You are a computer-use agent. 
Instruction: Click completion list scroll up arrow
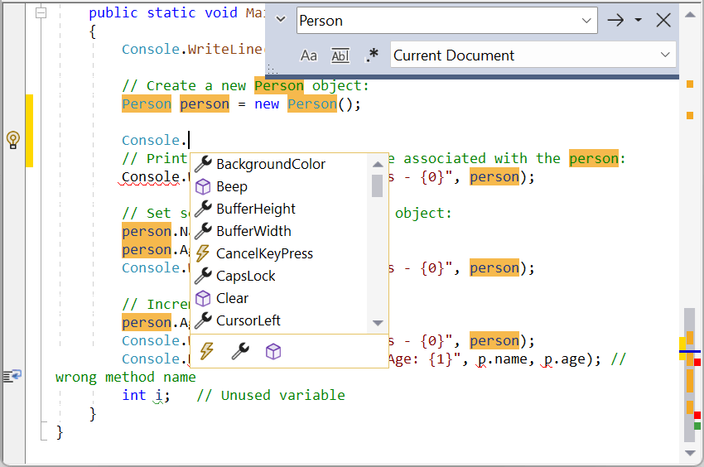pos(378,164)
